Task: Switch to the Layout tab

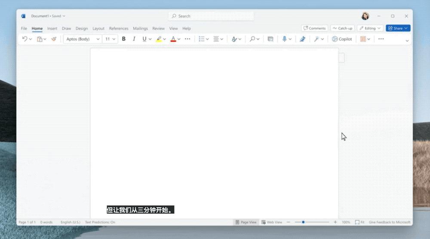Action: (98, 28)
